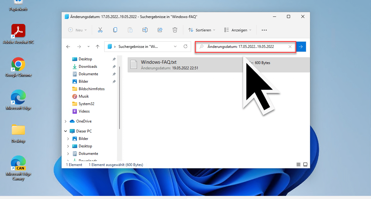Open System32 folder in sidebar
The height and width of the screenshot is (199, 371).
click(86, 104)
